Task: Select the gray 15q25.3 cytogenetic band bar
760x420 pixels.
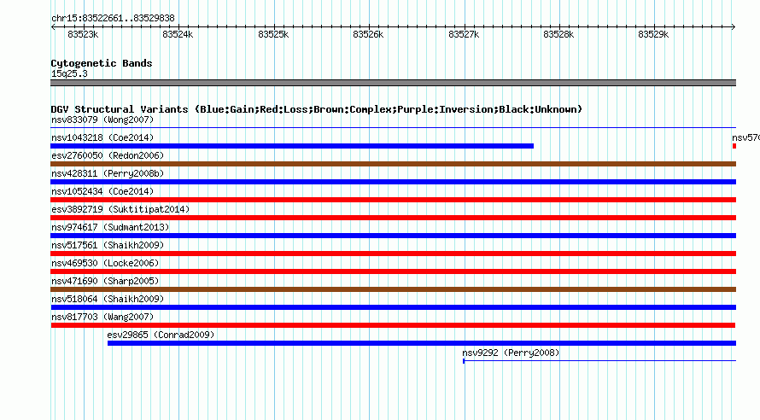Action: pos(393,83)
